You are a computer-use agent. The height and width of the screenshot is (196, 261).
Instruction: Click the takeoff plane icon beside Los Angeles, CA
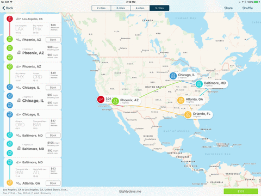18,19
